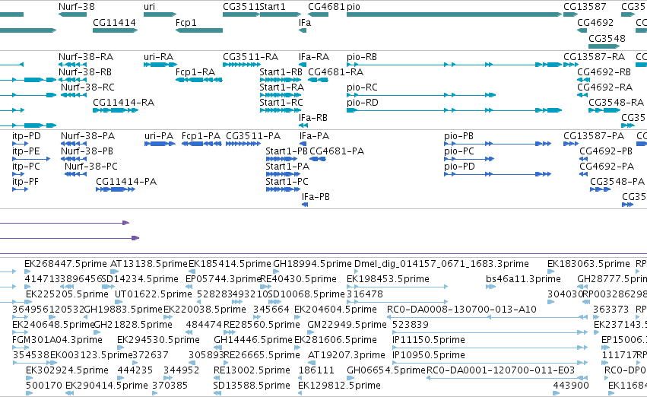This screenshot has height=397, width=647.
Task: Select the Start1-RB transcript label
Action: pyautogui.click(x=281, y=71)
